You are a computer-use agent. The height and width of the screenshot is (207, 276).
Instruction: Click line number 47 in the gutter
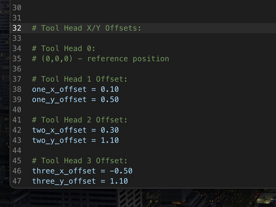pyautogui.click(x=17, y=181)
